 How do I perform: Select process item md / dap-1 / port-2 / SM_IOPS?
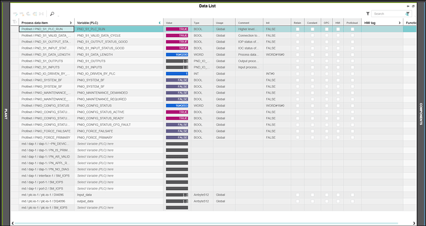point(46,188)
